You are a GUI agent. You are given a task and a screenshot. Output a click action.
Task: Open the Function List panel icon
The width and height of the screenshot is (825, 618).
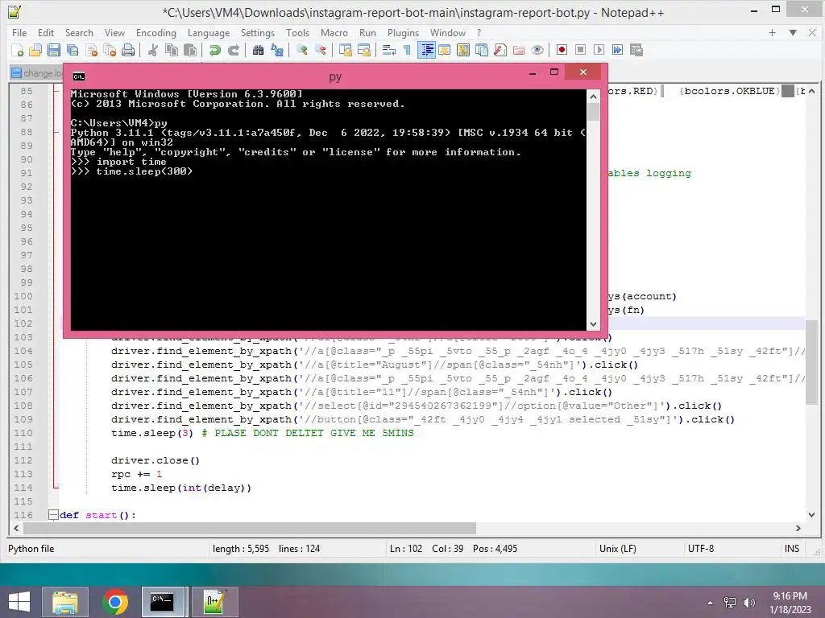500,50
